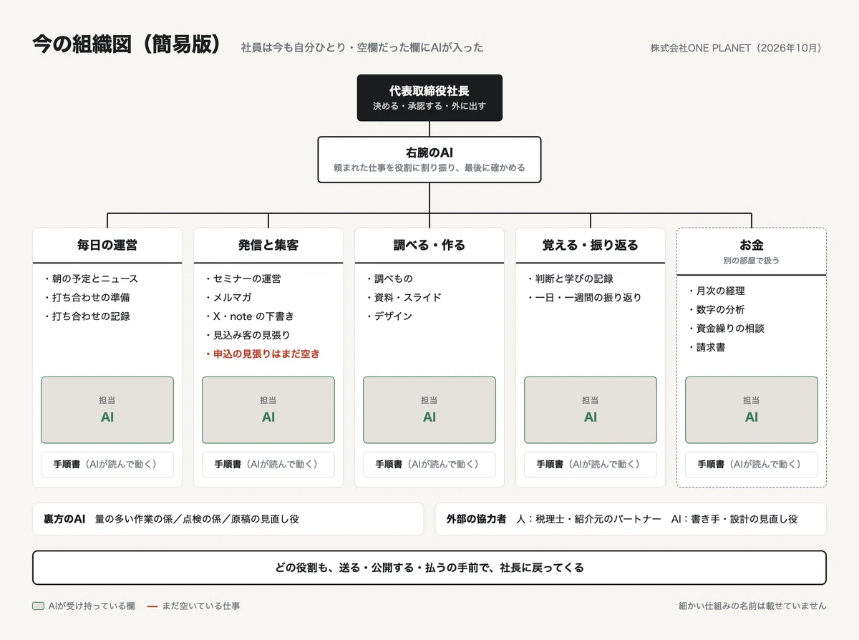Click 朝の予定とニュース item
Viewport: 859px width, 640px height.
tap(91, 279)
